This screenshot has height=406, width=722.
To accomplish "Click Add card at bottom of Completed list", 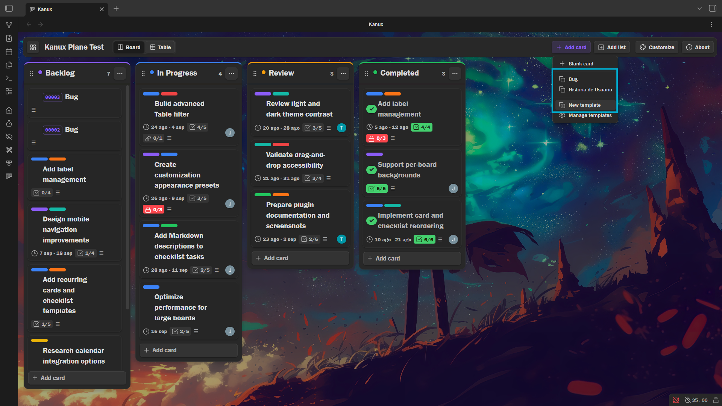I will click(x=412, y=259).
